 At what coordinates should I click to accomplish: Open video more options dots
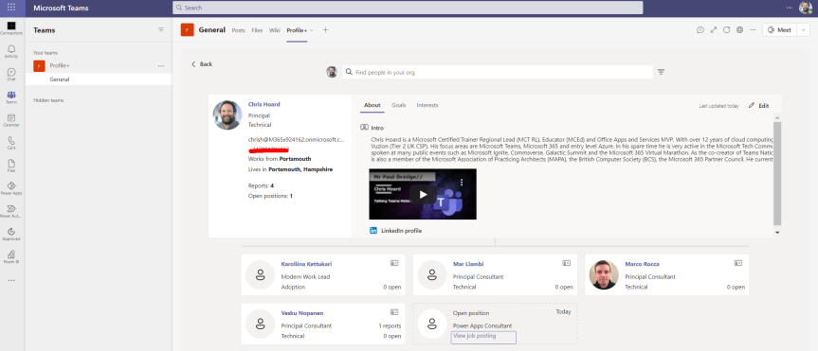pos(462,183)
